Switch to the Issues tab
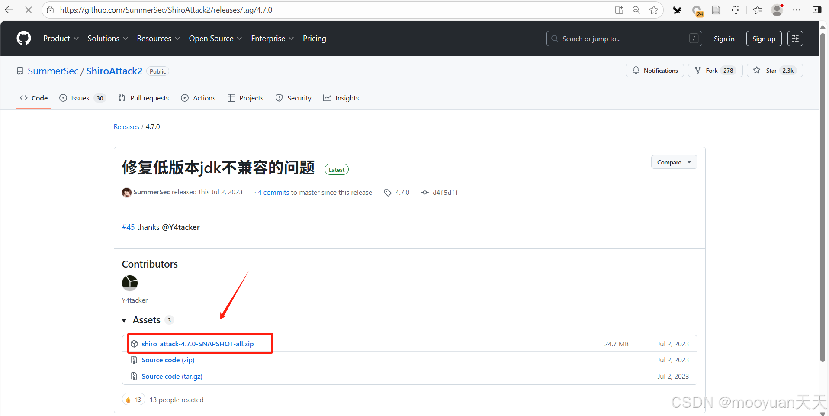This screenshot has width=829, height=416. pyautogui.click(x=82, y=98)
